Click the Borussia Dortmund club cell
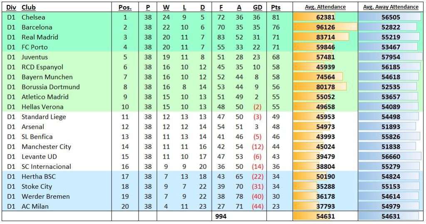This screenshot has height=224, width=426. 50,87
